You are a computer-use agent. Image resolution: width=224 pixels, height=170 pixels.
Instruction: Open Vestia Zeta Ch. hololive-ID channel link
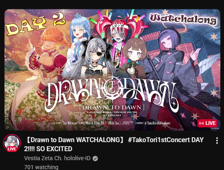pos(57,158)
